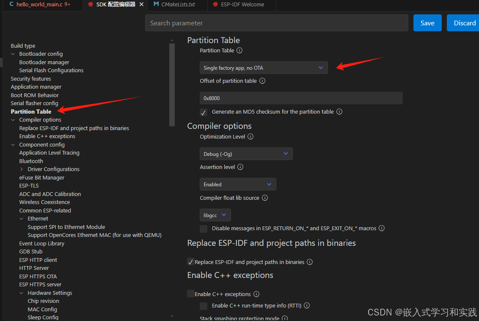Select eFuse Bit Manager in the tree
479x321 pixels.
(x=42, y=177)
